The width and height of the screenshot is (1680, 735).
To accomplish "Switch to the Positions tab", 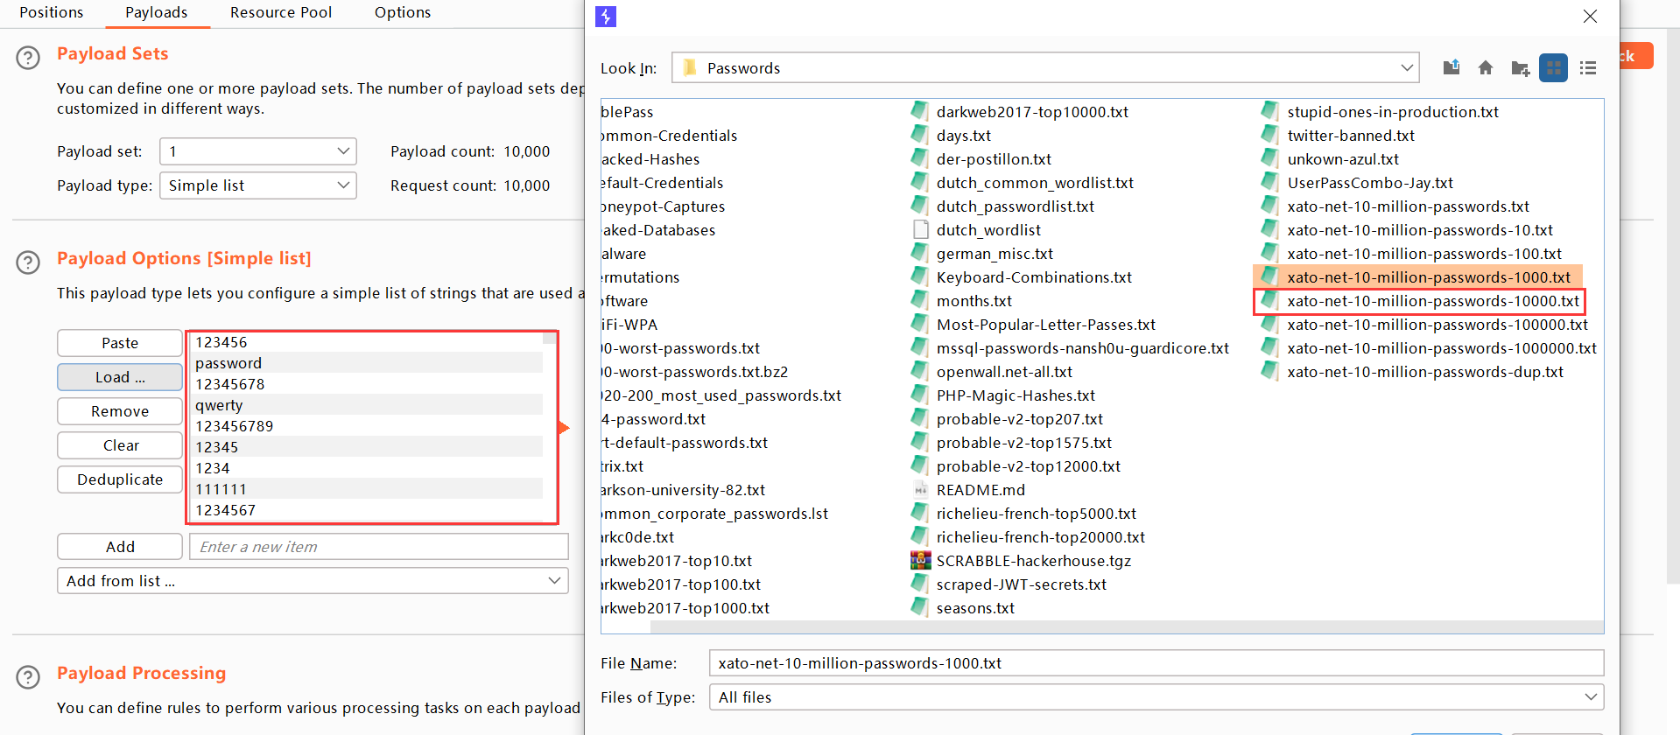I will coord(52,12).
